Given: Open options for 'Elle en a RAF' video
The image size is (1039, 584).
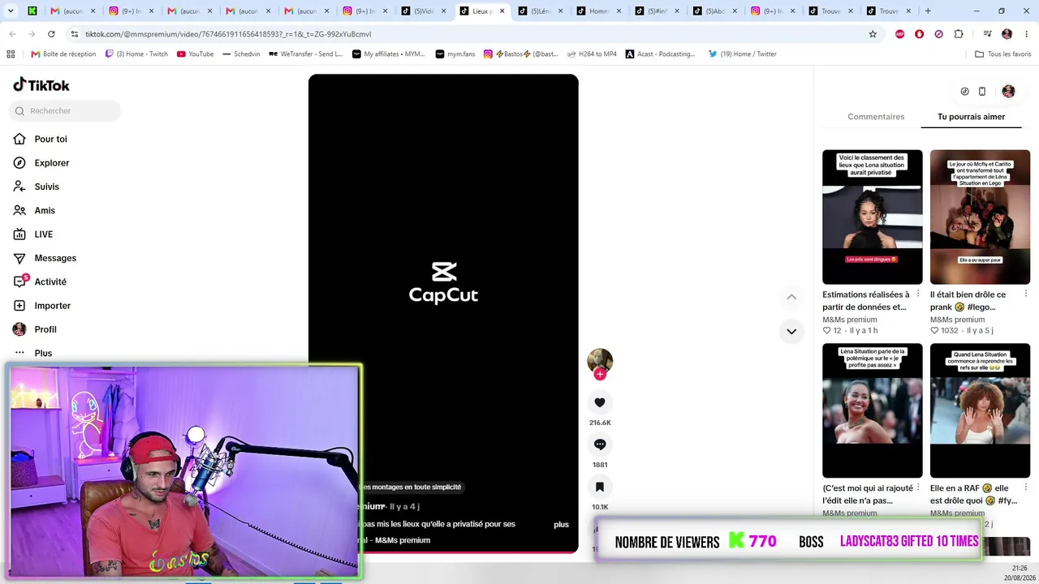Looking at the screenshot, I should tap(1026, 487).
